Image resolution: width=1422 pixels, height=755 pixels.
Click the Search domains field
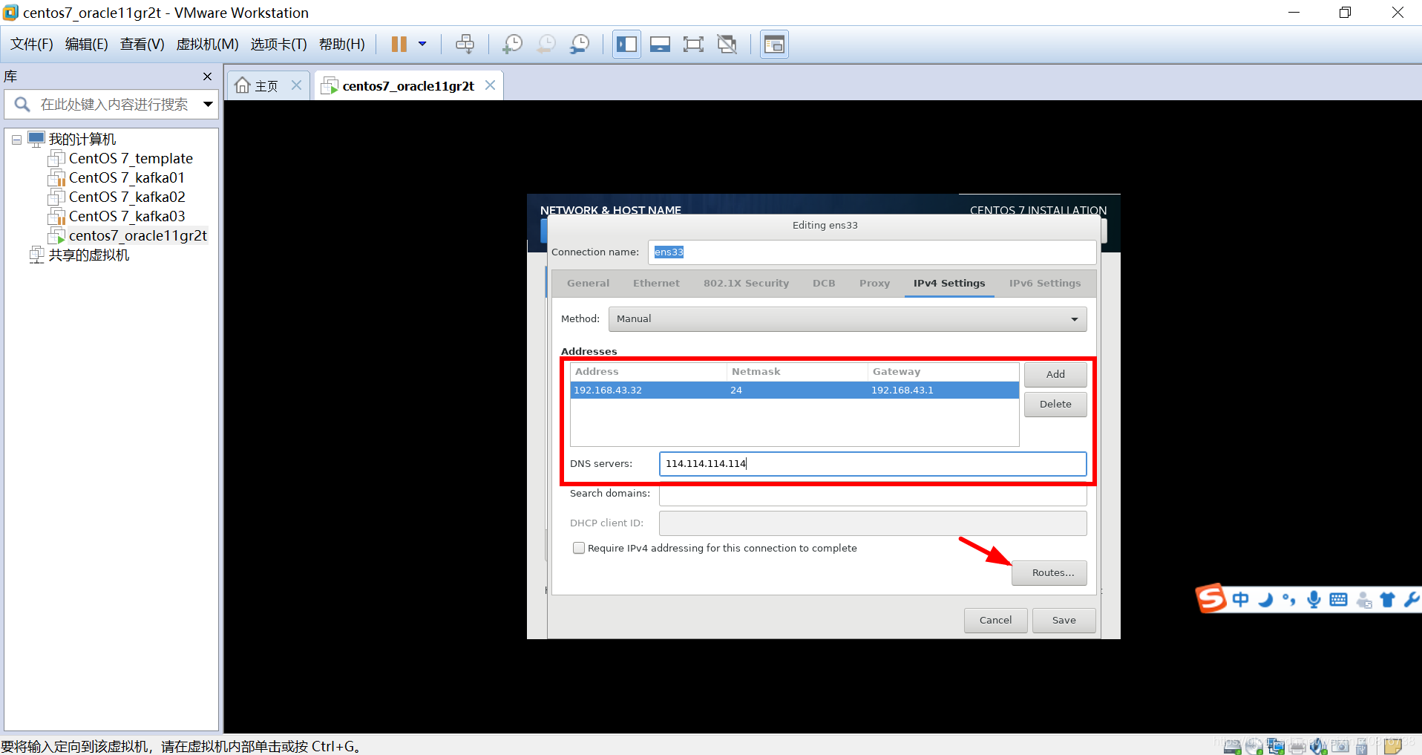[x=873, y=494]
